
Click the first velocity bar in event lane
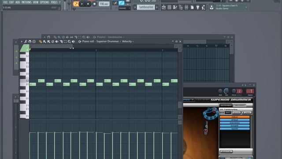[30, 146]
